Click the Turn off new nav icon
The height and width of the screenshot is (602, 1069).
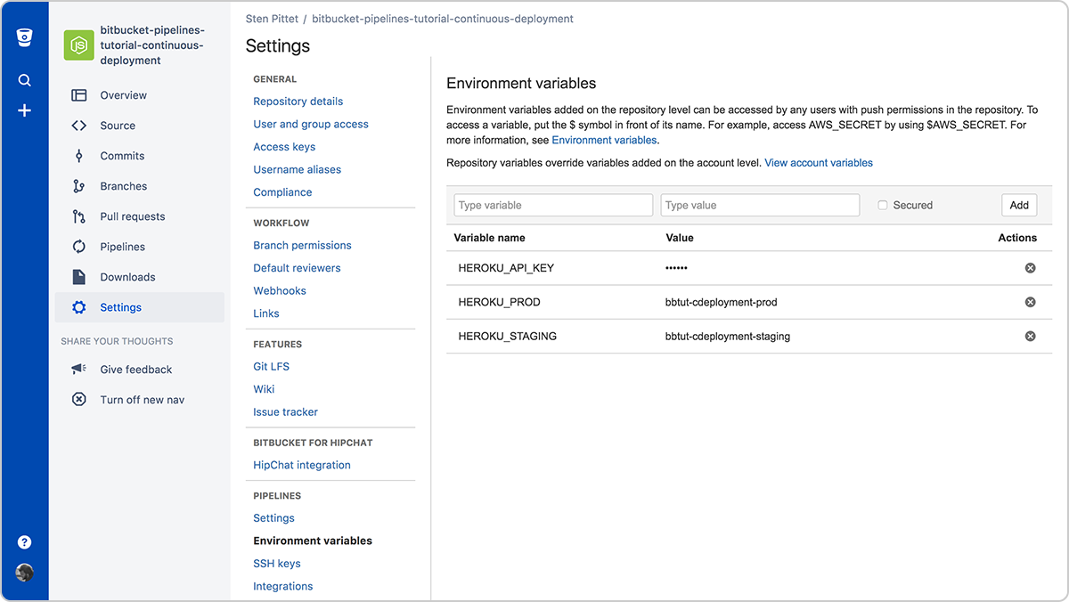click(78, 399)
